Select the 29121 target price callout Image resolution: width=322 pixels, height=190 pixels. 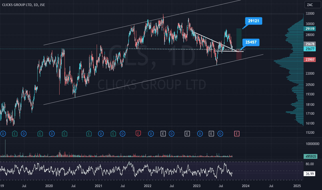click(x=253, y=21)
